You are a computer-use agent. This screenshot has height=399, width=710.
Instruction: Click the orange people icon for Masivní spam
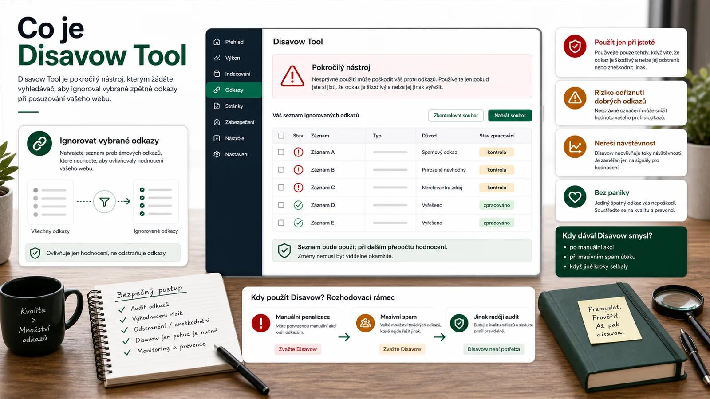[x=365, y=323]
